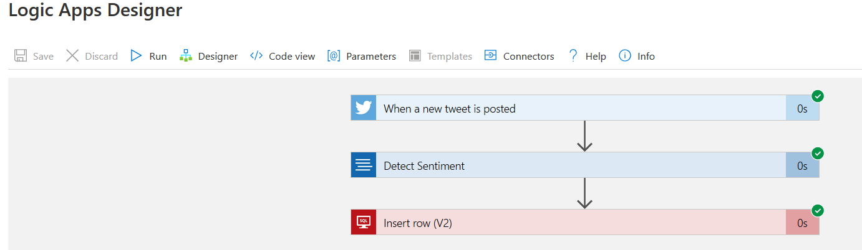Click the Info circle icon
This screenshot has height=250, width=862.
(x=625, y=56)
